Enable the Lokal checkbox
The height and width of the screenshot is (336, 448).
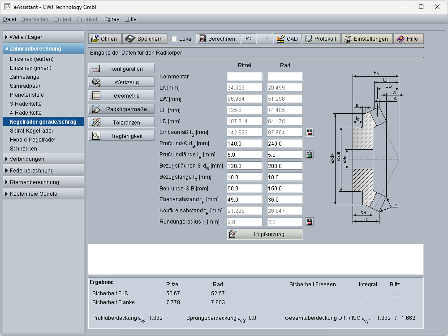click(x=175, y=39)
